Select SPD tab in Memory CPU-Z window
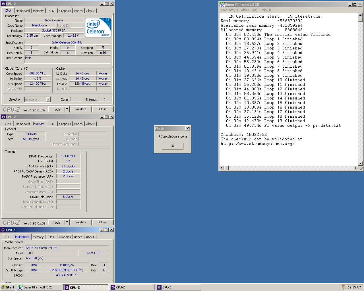 (51, 124)
